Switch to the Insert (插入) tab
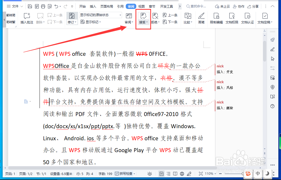 click(93, 6)
